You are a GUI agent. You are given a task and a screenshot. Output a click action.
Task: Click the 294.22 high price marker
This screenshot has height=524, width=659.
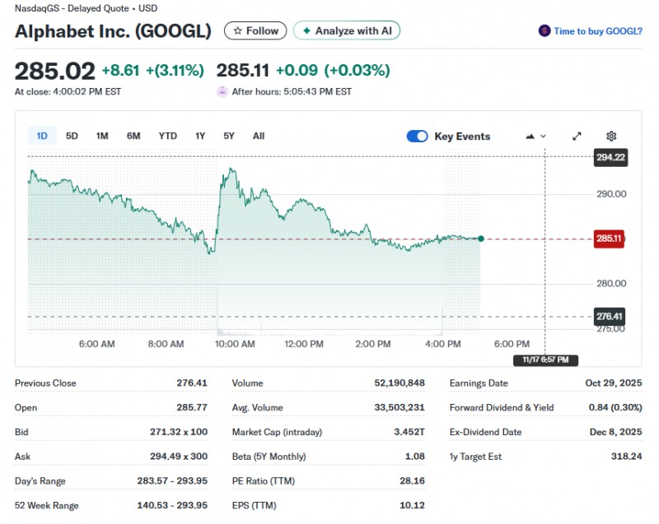[x=610, y=157]
